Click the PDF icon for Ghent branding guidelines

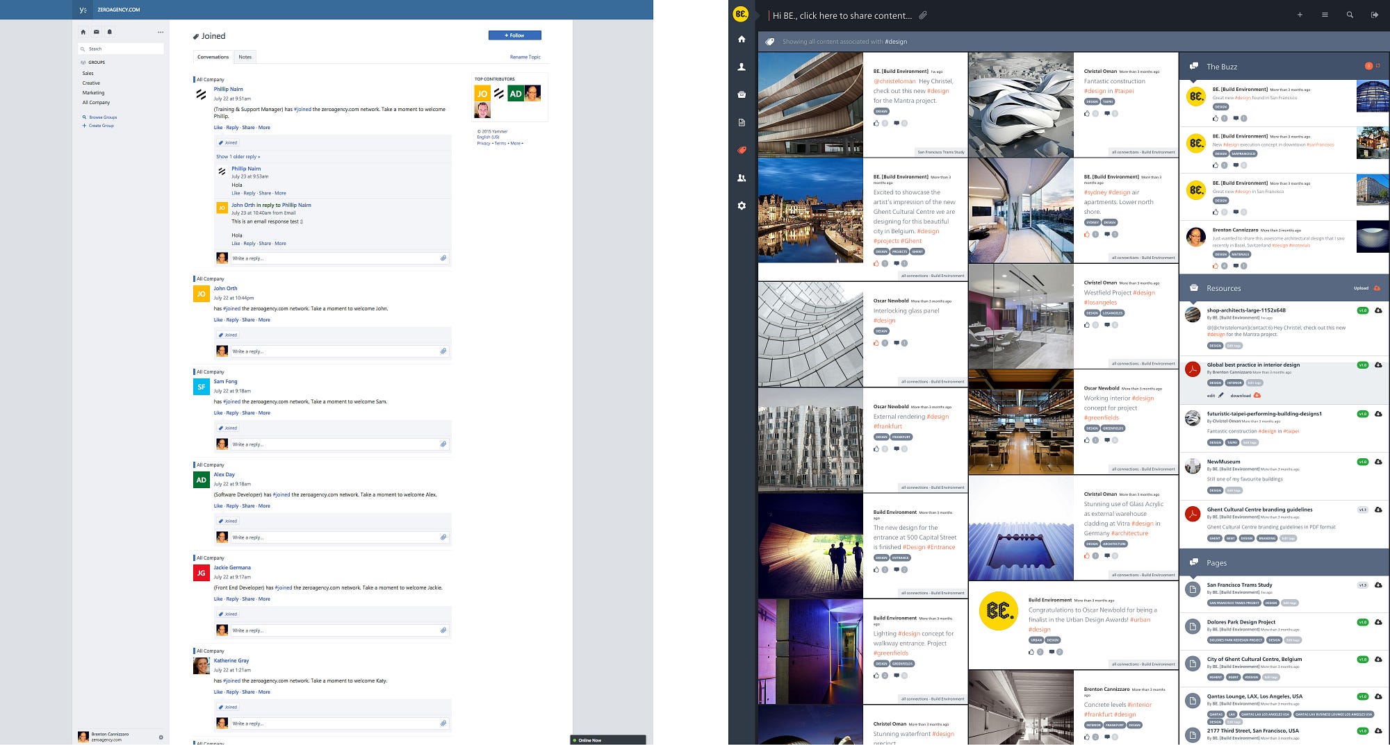(1193, 514)
